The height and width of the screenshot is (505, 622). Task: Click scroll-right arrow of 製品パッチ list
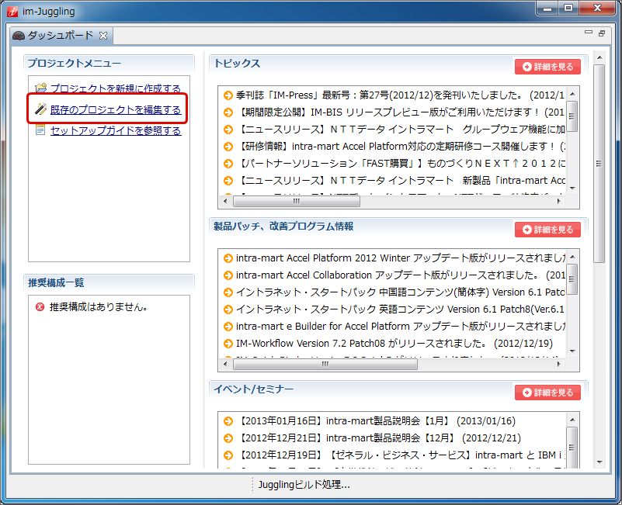click(559, 365)
